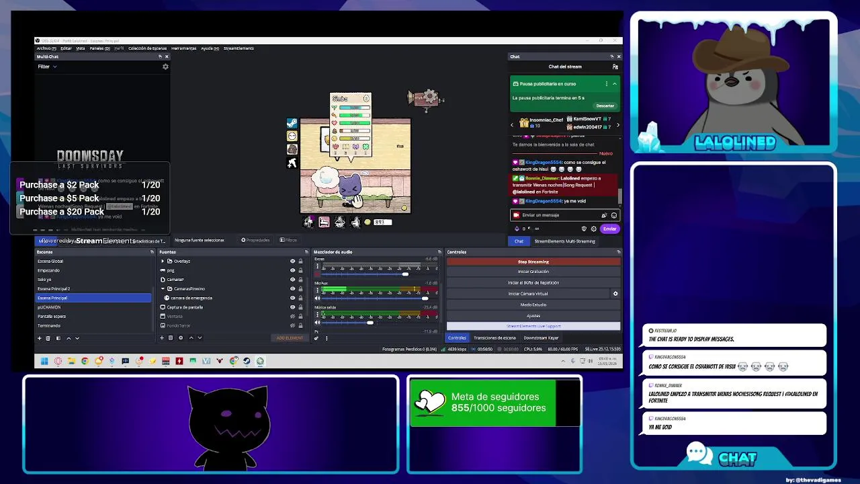Collapse the CamarasPinwino source group
This screenshot has width=860, height=484.
163,289
